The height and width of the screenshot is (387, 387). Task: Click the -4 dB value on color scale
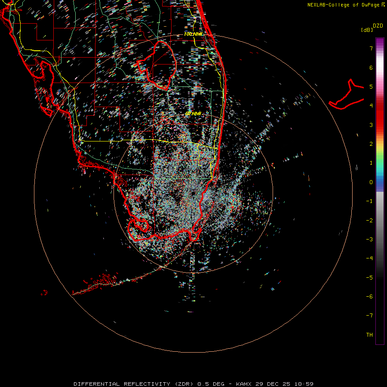[369, 258]
